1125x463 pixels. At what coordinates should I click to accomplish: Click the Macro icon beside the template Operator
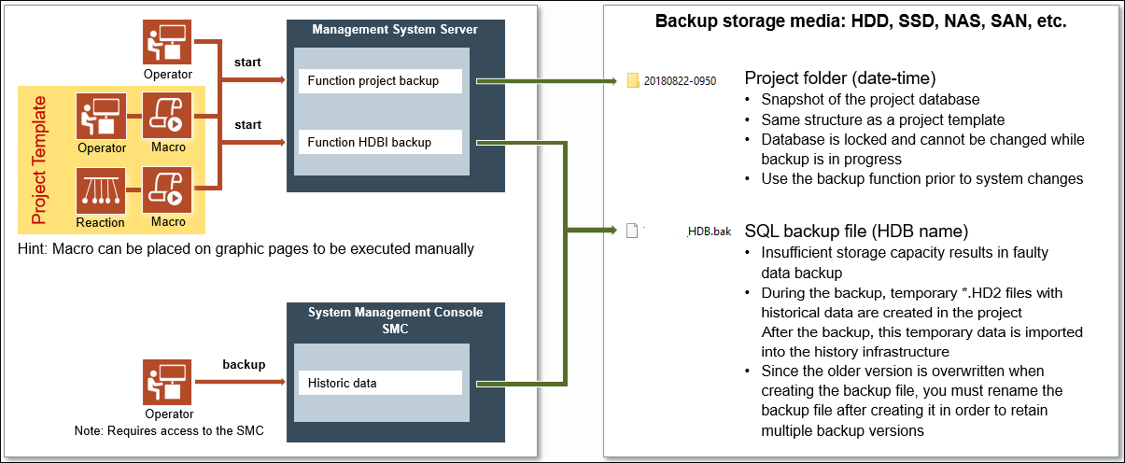(167, 116)
